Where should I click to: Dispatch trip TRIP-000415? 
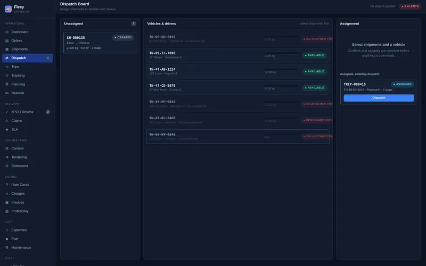coord(379,98)
